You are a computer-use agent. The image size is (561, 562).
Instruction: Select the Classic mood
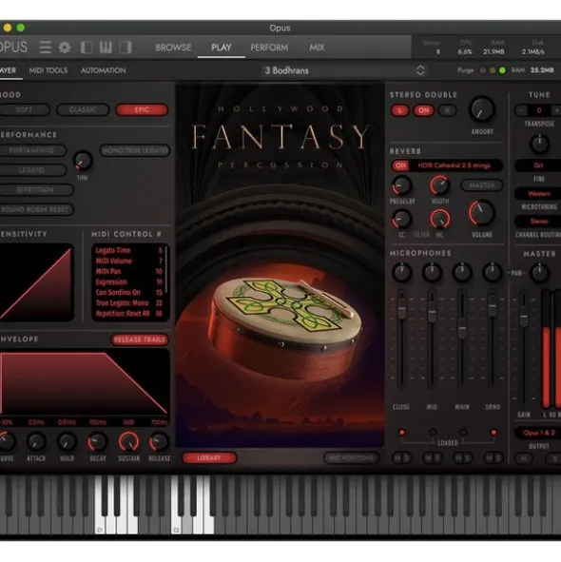(x=83, y=109)
